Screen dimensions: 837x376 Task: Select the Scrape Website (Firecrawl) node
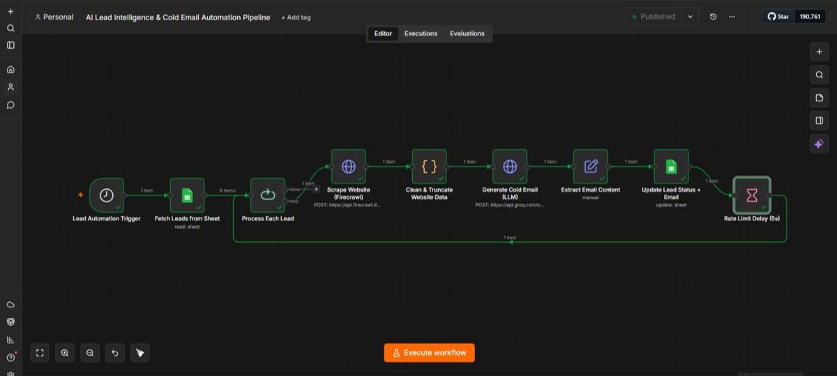(x=349, y=167)
